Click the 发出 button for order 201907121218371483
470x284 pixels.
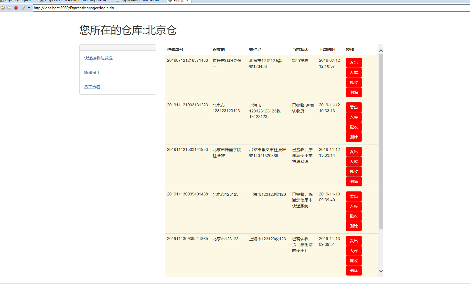[354, 62]
